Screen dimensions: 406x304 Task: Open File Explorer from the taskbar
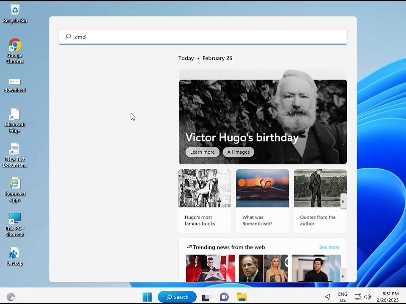pos(242,297)
